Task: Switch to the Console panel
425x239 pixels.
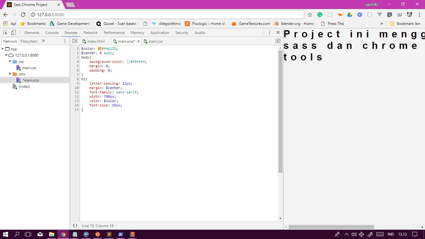Action: point(52,32)
